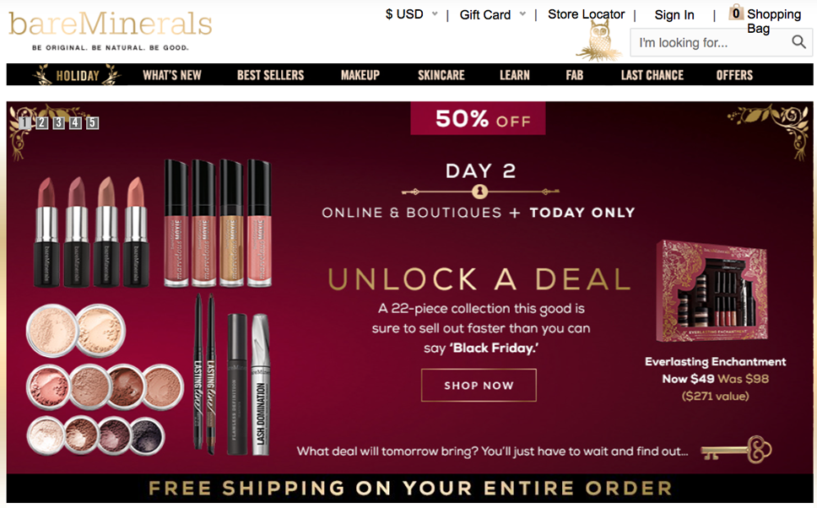Click the keyhole icon under Day 2
817x508 pixels.
(480, 192)
